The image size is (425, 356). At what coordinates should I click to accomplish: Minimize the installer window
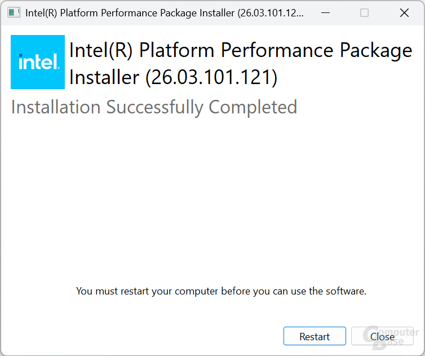pyautogui.click(x=325, y=13)
